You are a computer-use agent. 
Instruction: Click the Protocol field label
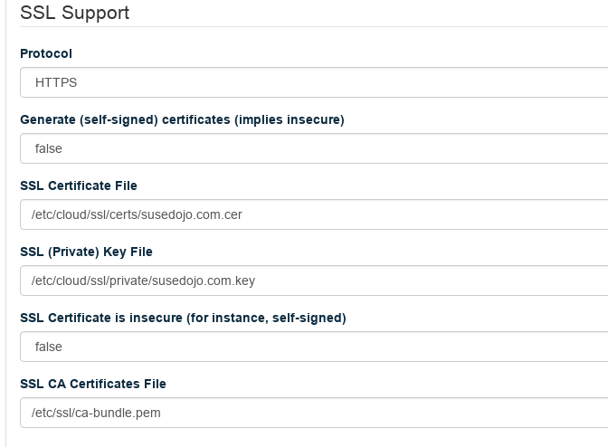click(x=46, y=53)
